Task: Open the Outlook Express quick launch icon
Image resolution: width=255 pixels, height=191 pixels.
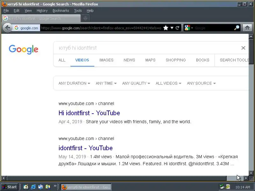Action: coord(40,187)
